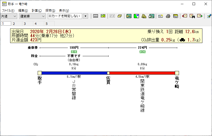The height and width of the screenshot is (136, 212).
Task: Click the (IC) tag under 224円
Action: click(143, 52)
